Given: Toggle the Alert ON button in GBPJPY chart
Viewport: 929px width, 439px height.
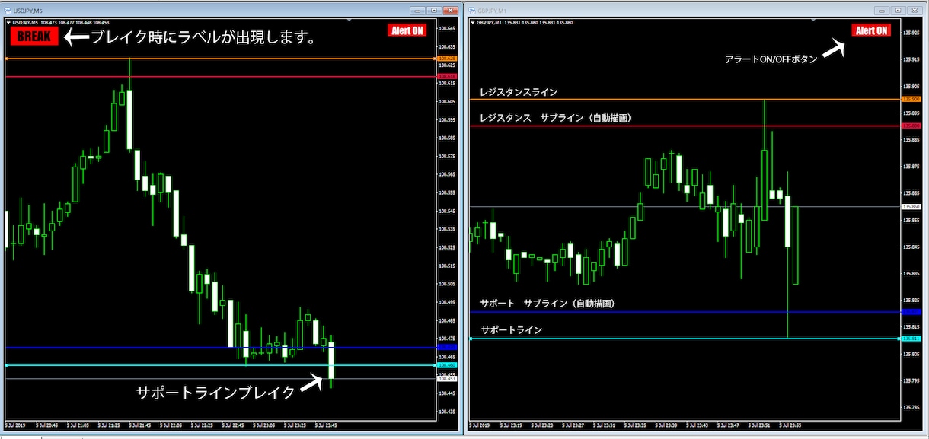Looking at the screenshot, I should pos(871,30).
